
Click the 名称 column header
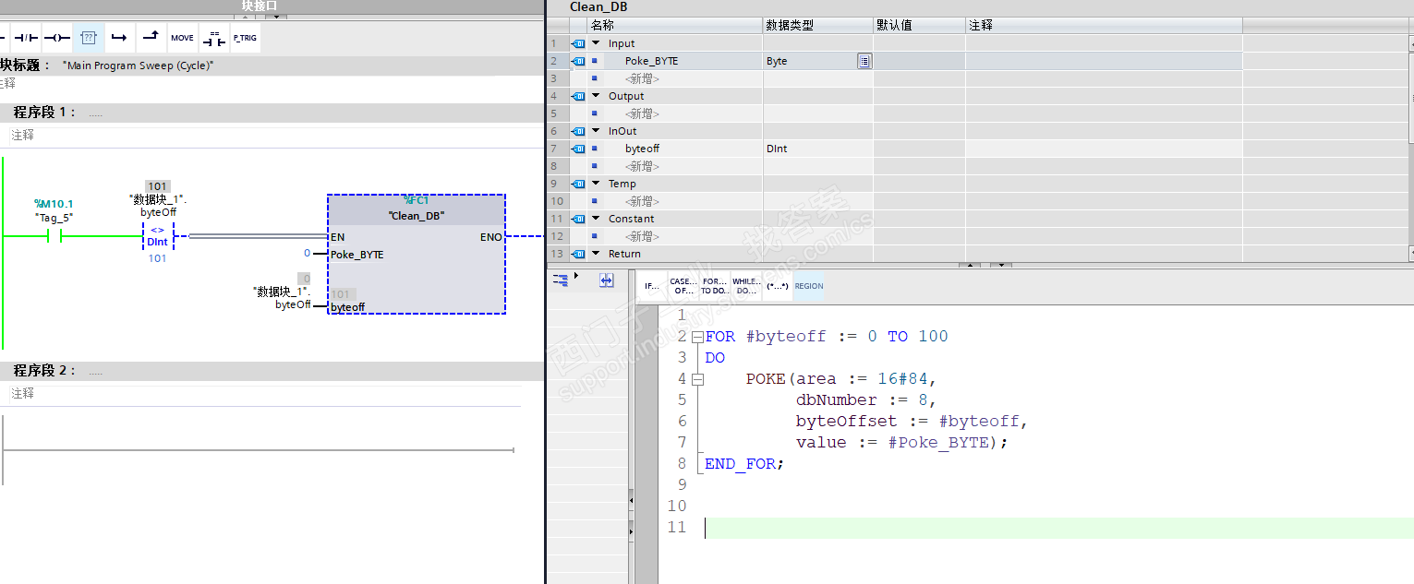click(x=674, y=26)
